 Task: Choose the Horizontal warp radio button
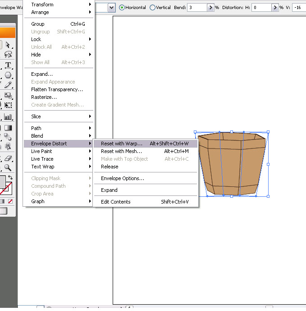[x=122, y=8]
